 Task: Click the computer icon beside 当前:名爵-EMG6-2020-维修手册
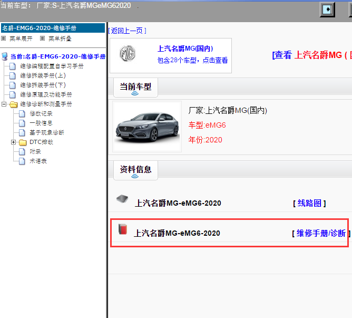coord(5,56)
